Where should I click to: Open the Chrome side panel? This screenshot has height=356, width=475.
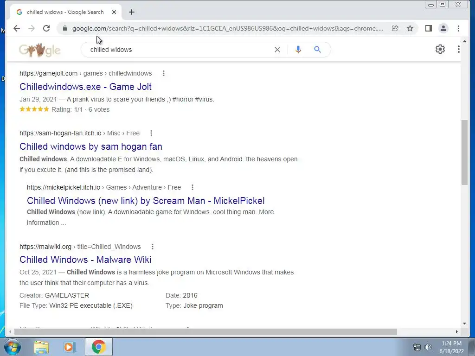pyautogui.click(x=428, y=28)
